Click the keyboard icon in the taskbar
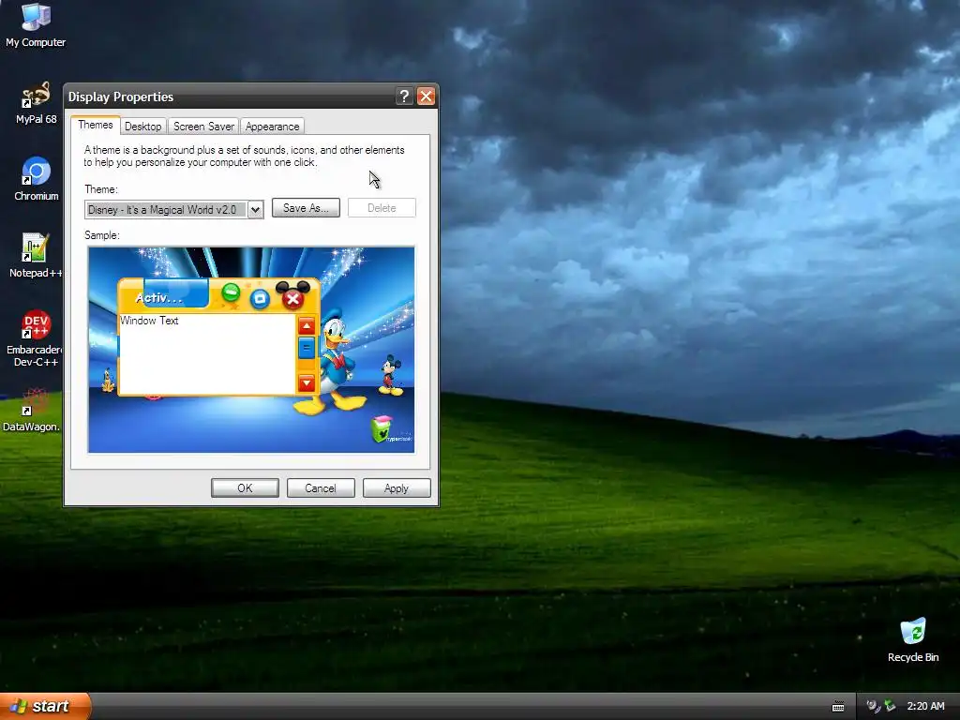The image size is (960, 720). point(838,707)
